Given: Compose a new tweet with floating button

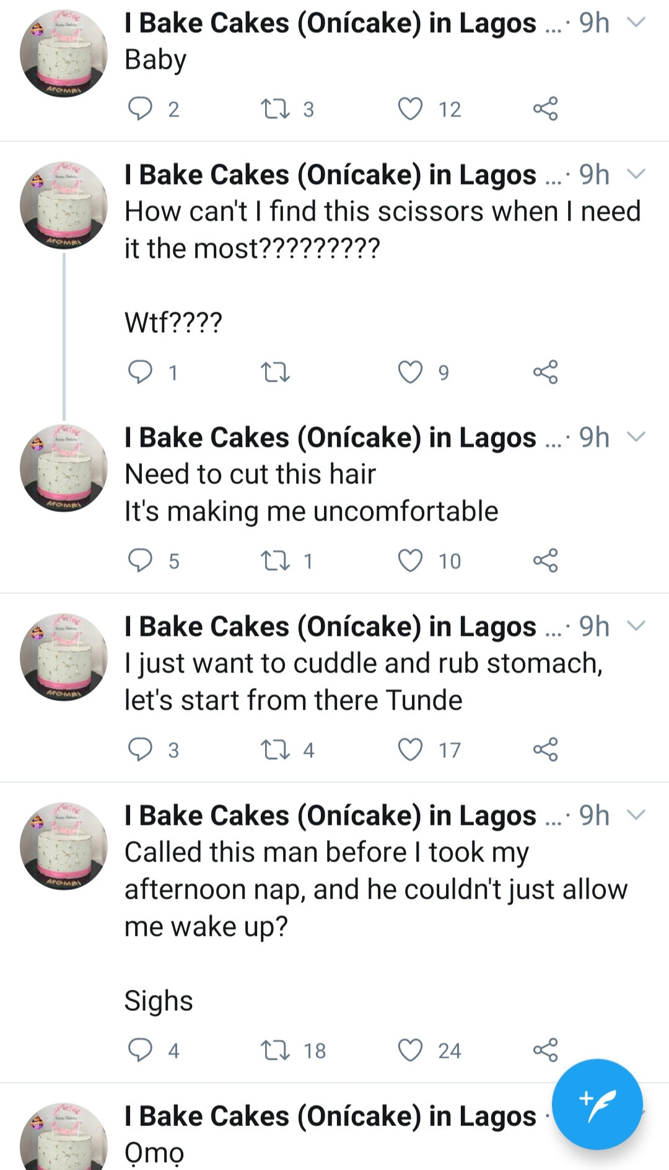Looking at the screenshot, I should coord(597,1104).
